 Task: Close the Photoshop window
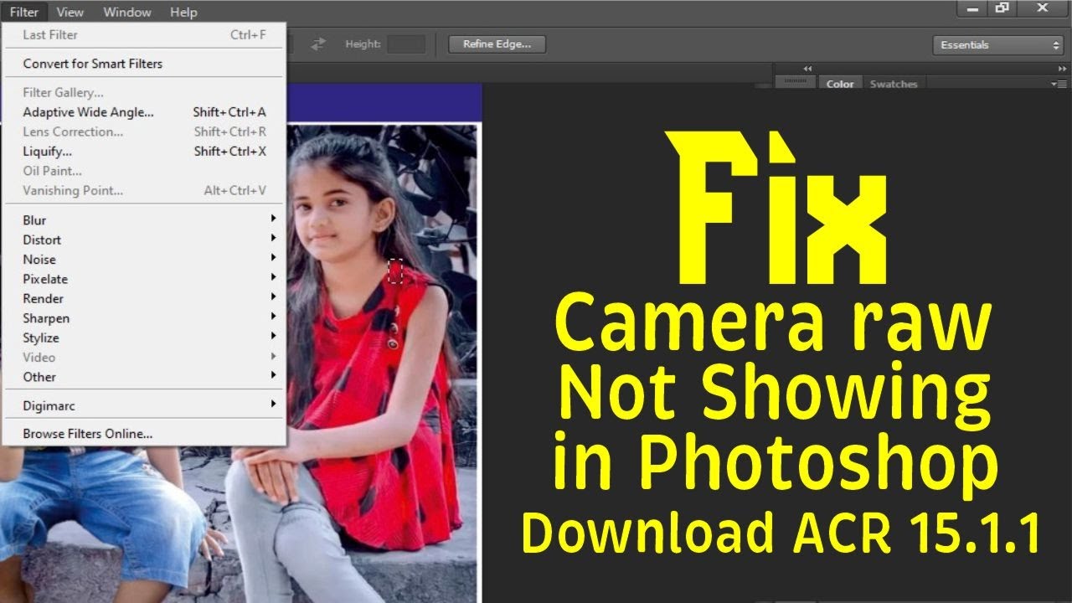click(x=1042, y=8)
